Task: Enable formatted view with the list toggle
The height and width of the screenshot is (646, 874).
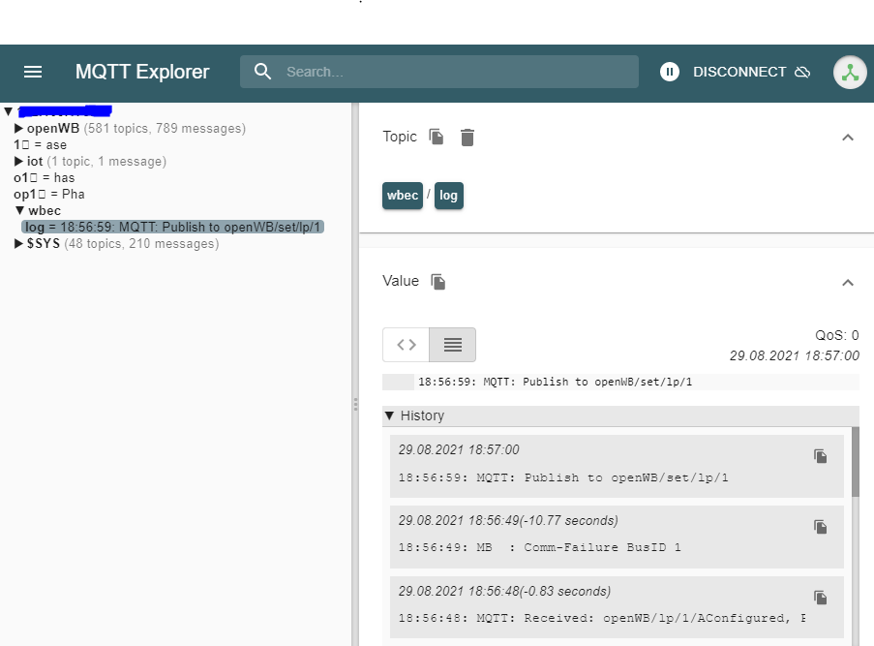Action: point(451,344)
